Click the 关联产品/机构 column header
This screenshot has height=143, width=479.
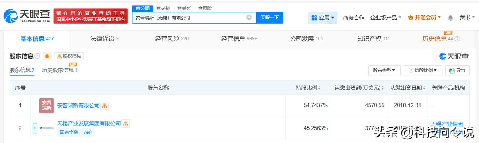click(448, 88)
